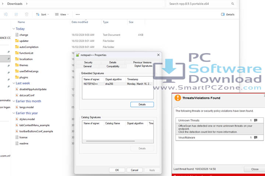Screen dimensions: 265x176
Task: Select the langs.model file icon
Action: click(17, 107)
